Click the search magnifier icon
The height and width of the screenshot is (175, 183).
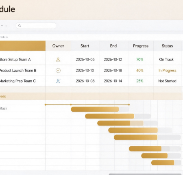click(x=20, y=26)
